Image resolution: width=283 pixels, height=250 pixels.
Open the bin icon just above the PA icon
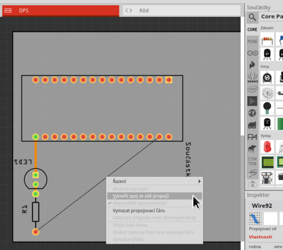tap(252, 125)
